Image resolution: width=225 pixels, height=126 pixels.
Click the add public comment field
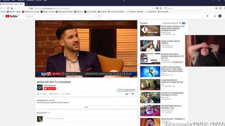(x=90, y=119)
